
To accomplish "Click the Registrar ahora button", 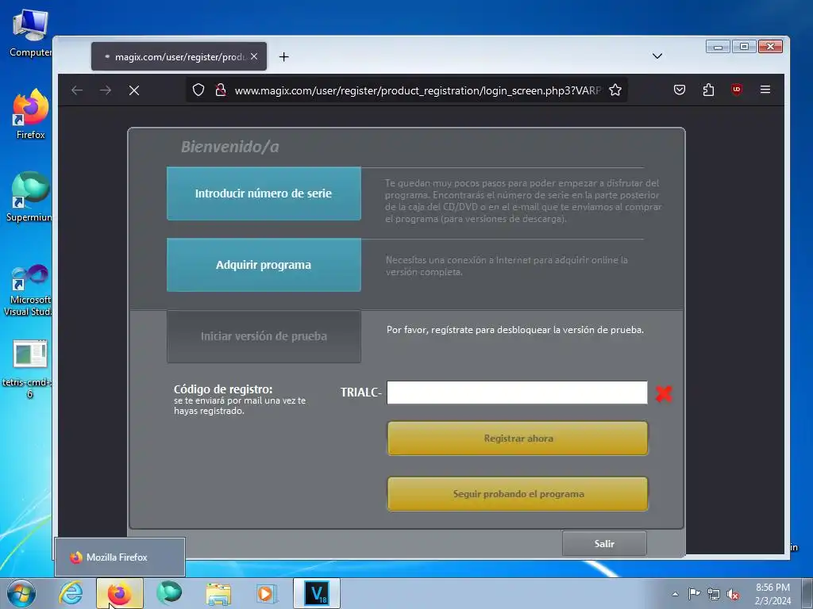I will coord(518,439).
